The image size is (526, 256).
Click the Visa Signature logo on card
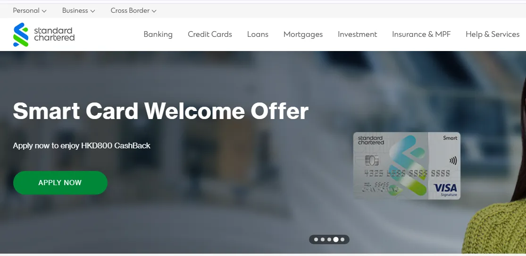[445, 190]
